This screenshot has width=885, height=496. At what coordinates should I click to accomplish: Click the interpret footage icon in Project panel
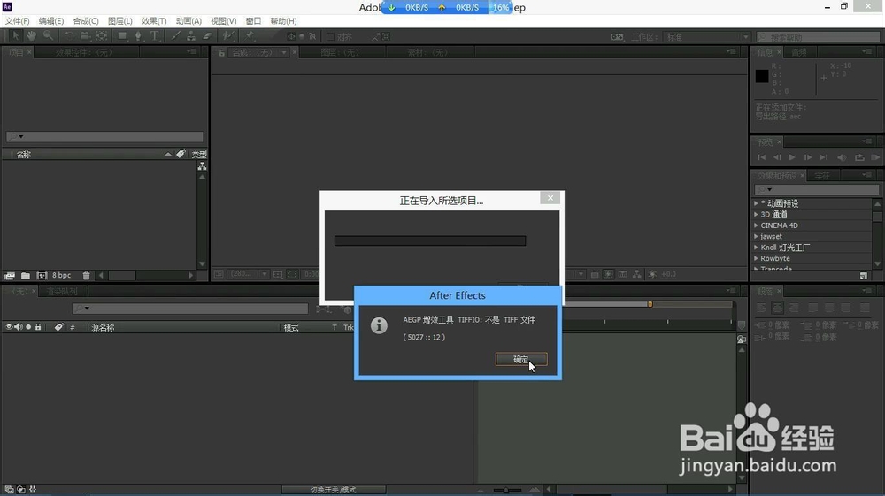tap(10, 276)
